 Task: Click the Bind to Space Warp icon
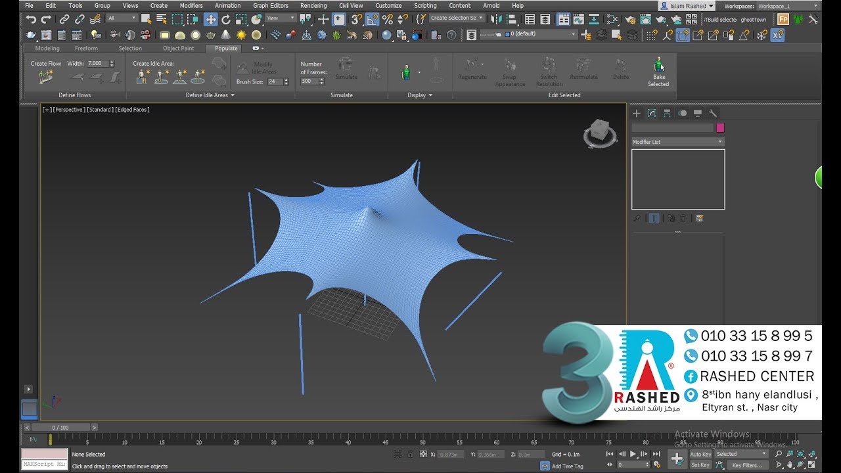pyautogui.click(x=95, y=19)
